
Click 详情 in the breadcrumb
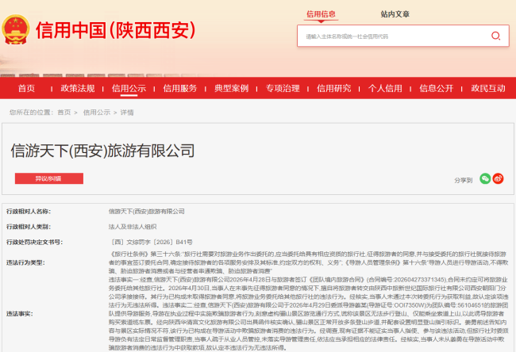[x=127, y=113]
